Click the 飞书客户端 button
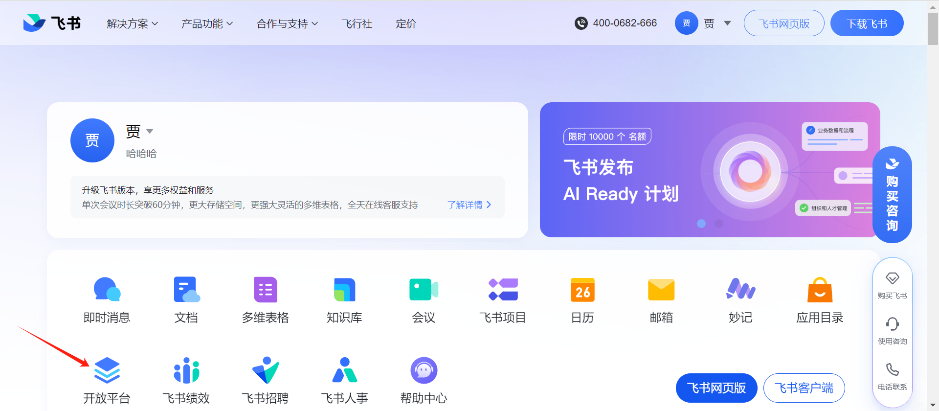Viewport: 939px width, 411px height. tap(804, 388)
